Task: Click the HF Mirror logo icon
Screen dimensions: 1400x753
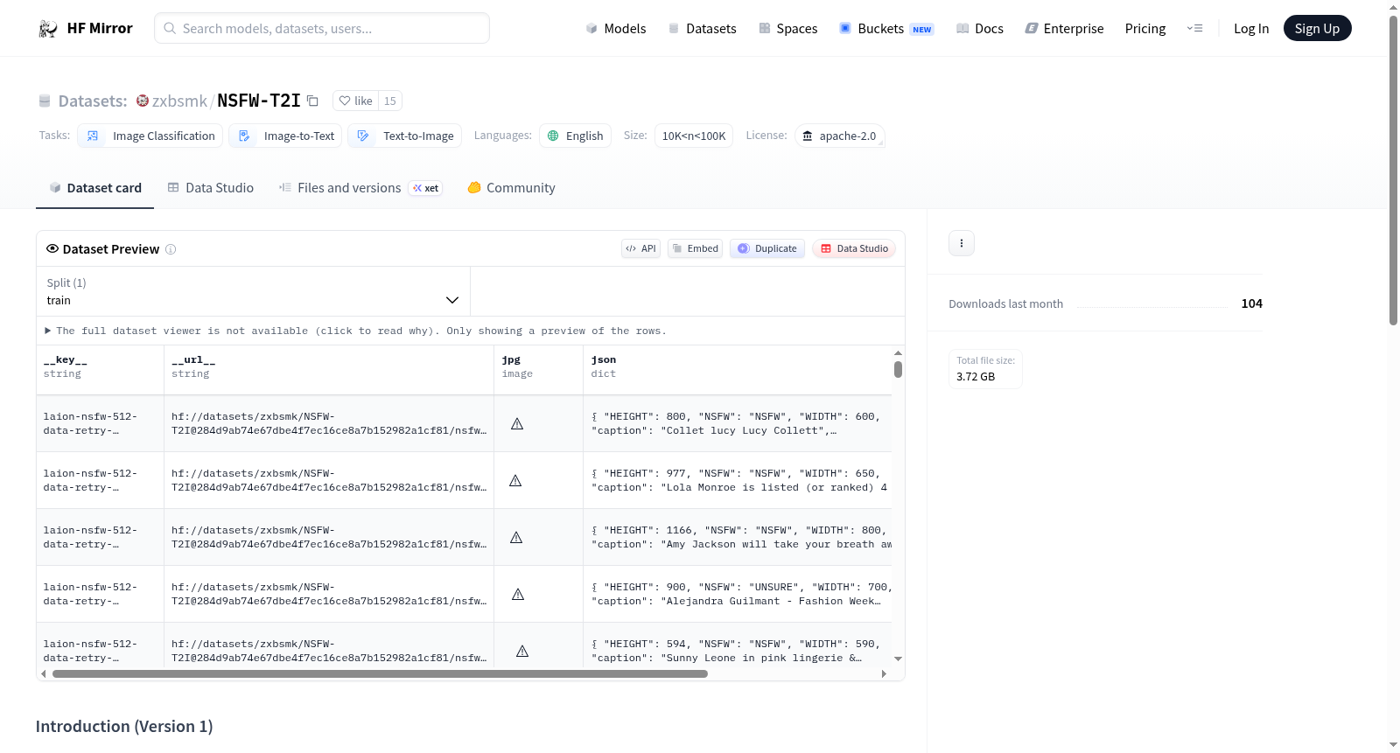Action: click(48, 28)
